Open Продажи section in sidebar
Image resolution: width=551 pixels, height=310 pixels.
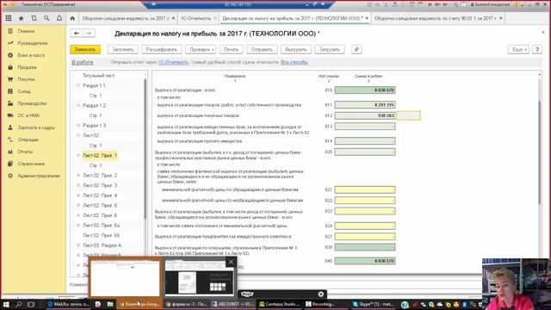pos(27,67)
